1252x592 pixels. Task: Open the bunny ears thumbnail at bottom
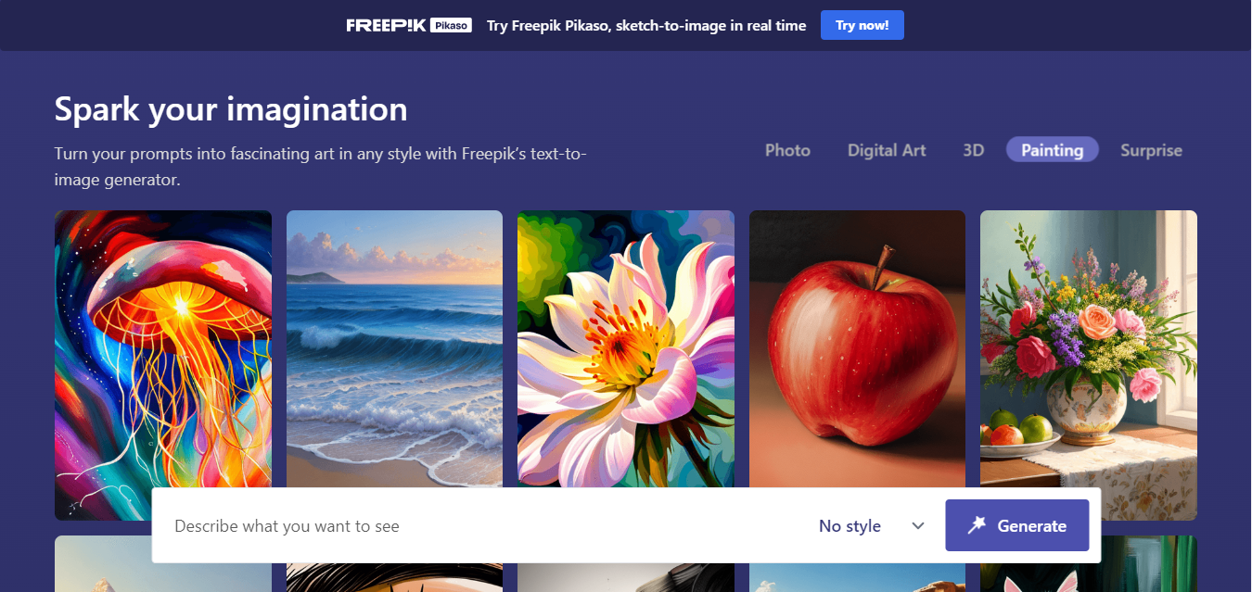click(x=1089, y=564)
